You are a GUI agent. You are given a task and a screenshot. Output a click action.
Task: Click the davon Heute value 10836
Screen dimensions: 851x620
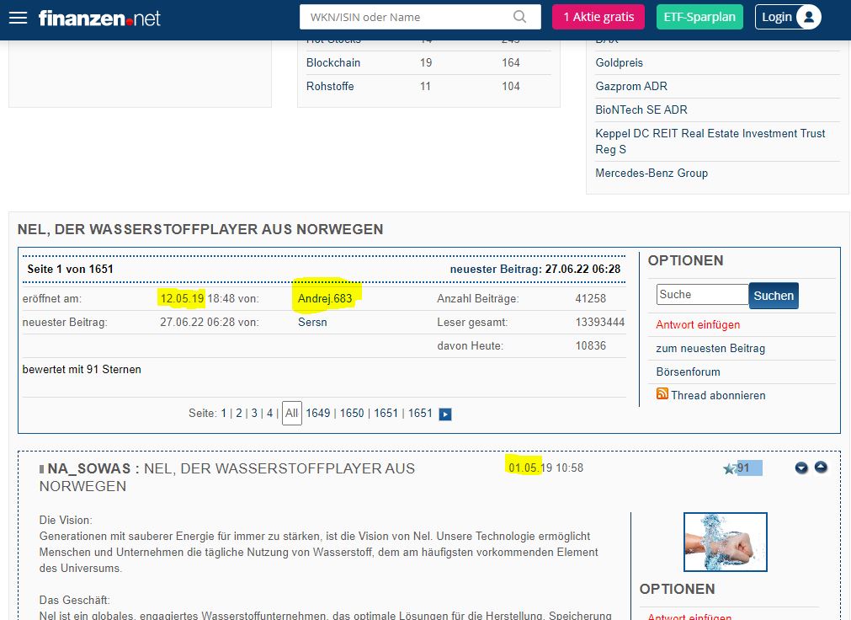(x=591, y=345)
